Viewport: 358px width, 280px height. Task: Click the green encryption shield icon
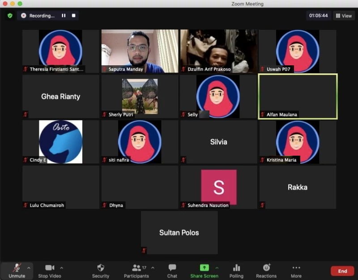coord(9,16)
